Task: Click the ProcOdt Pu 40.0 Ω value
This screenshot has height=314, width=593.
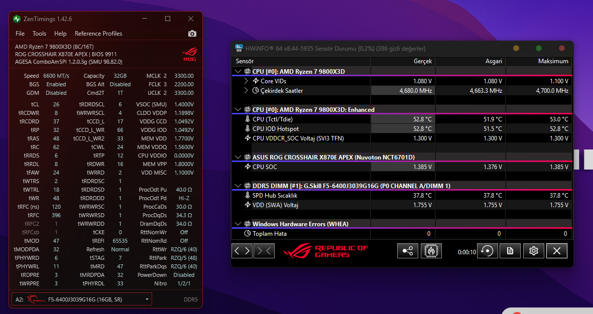Action: click(184, 190)
